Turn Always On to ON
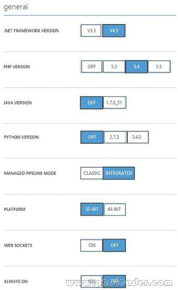178x290 pixels. point(91,281)
